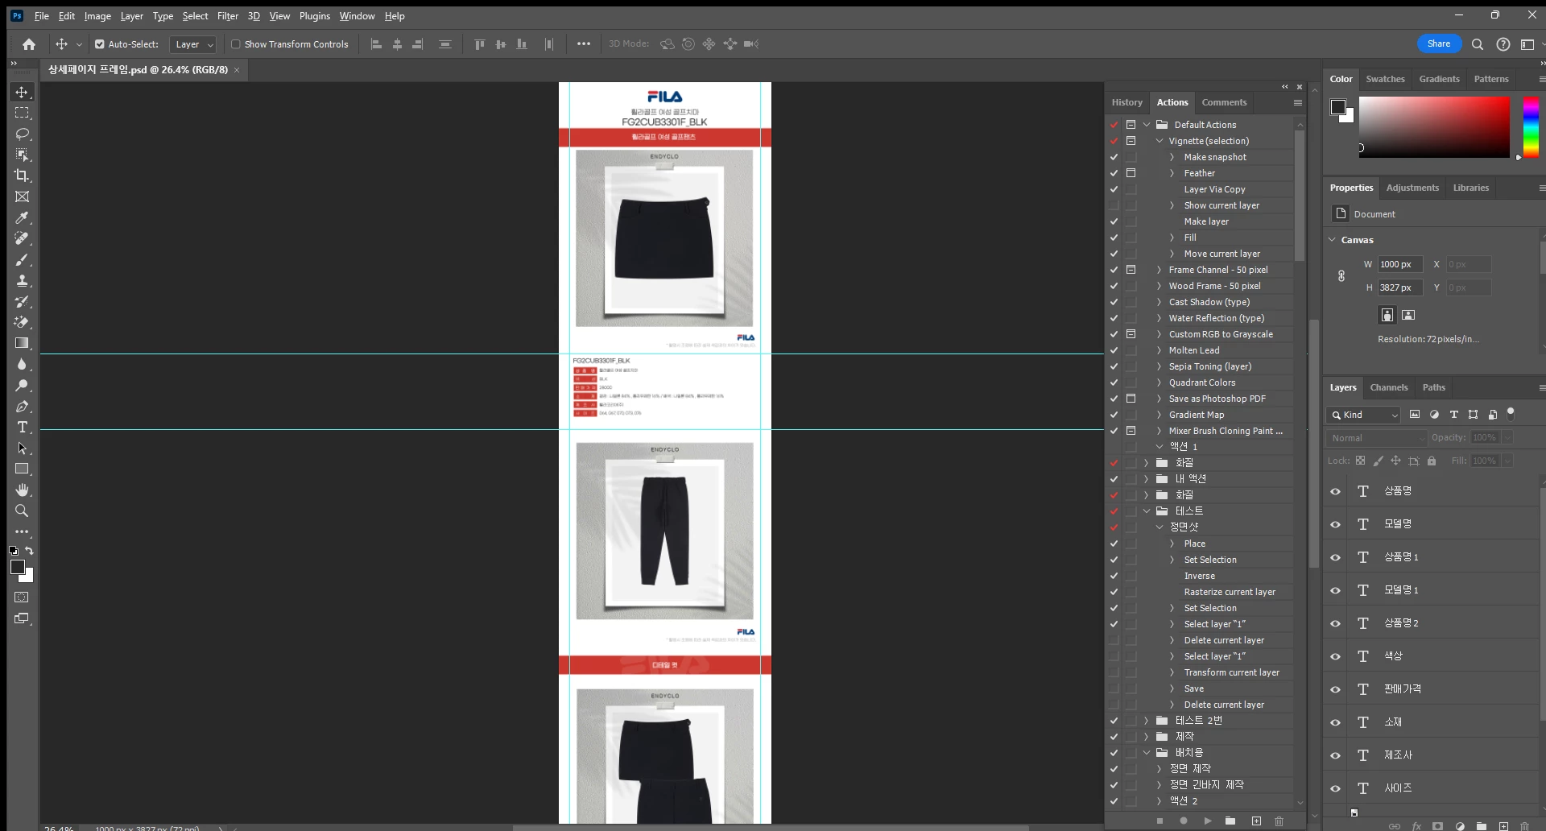Screen dimensions: 1546x831
Task: Expand the 내 액션 action folder
Action: [1147, 479]
